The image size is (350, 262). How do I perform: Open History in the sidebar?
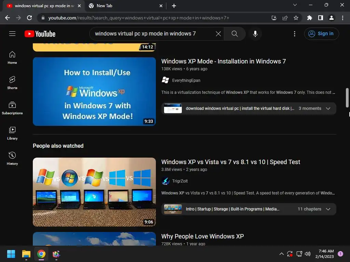(x=12, y=158)
